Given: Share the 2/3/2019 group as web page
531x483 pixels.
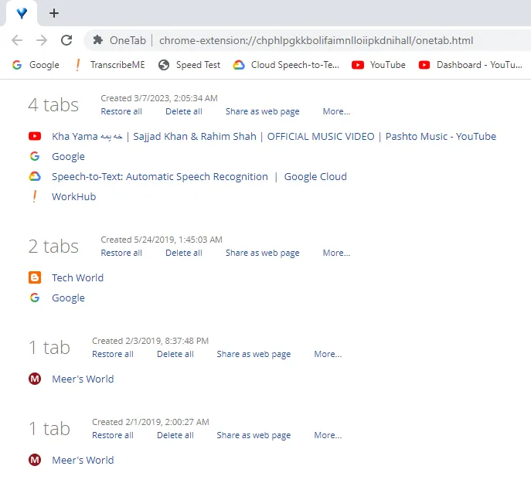Looking at the screenshot, I should [x=254, y=354].
